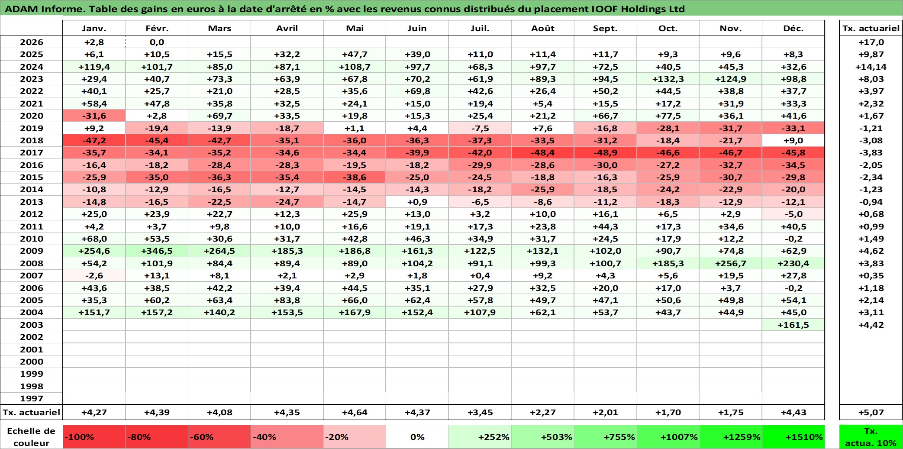Image resolution: width=903 pixels, height=449 pixels.
Task: Click the ADAM Informe title bar text
Action: point(345,9)
